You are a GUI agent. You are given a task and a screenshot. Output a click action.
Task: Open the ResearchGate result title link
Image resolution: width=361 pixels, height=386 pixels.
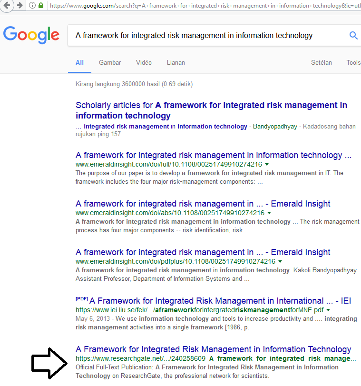[213, 349]
